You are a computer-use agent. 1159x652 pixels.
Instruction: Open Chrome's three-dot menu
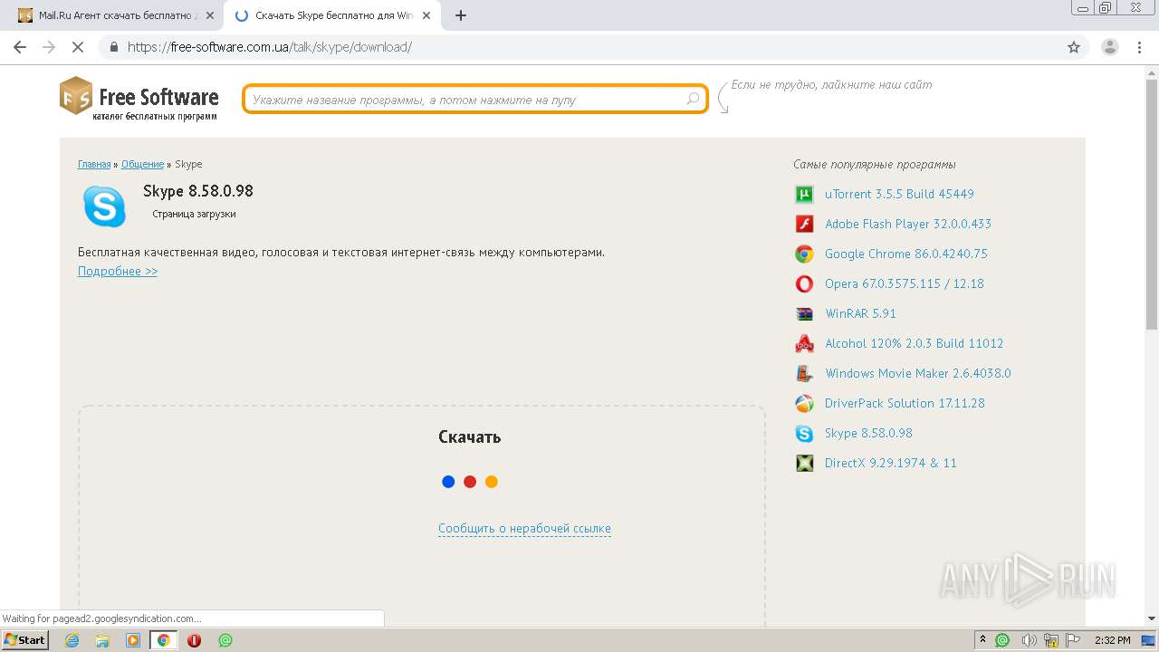coord(1139,47)
